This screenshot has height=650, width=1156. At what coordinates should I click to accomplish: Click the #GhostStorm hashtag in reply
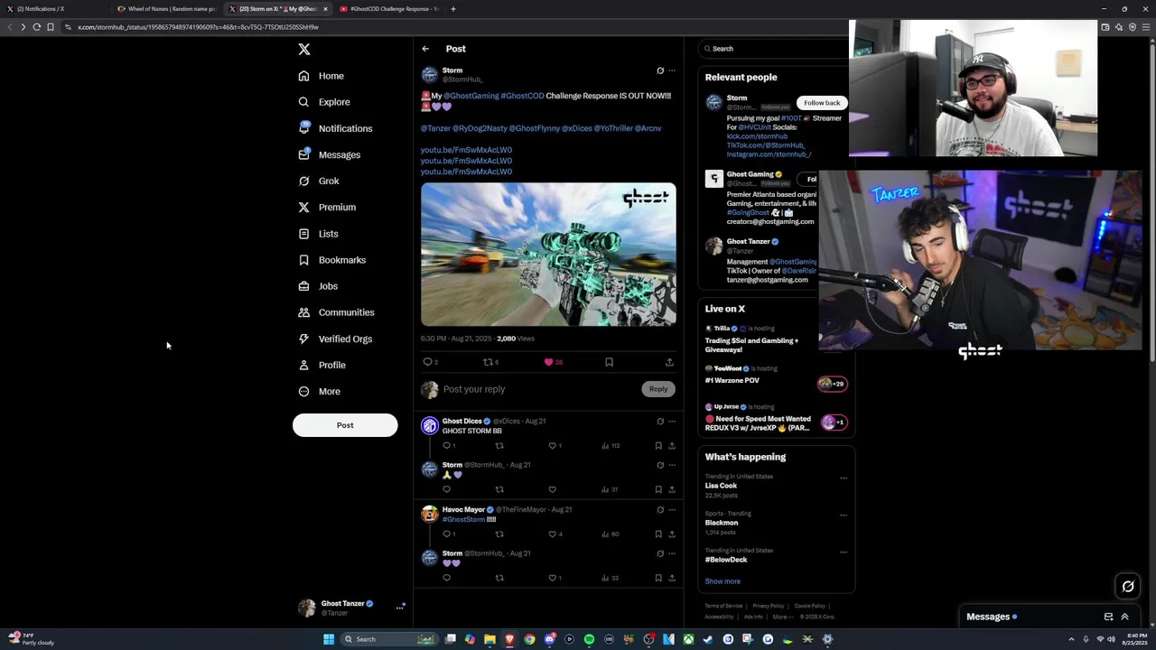pos(463,519)
